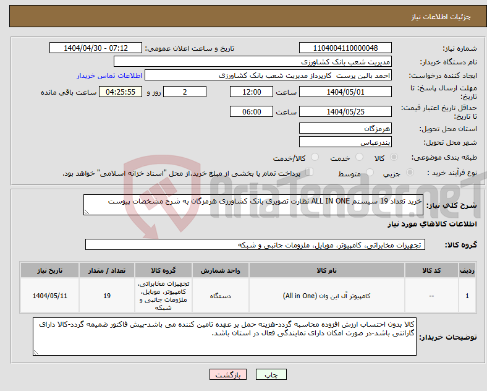The height and width of the screenshot is (391, 487).
Task: Click the row number cell 1
Action: point(467,296)
